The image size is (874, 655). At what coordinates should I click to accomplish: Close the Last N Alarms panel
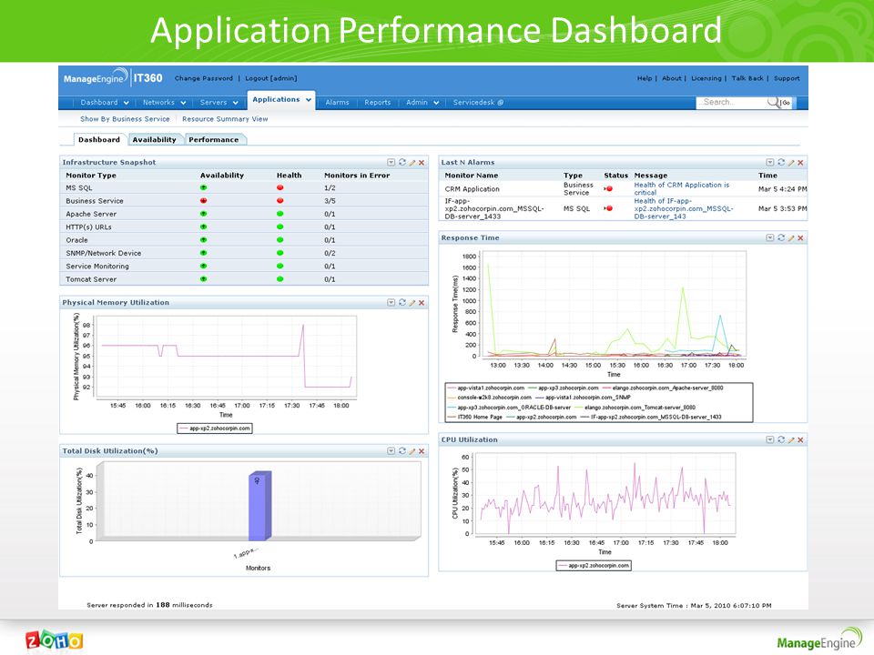(800, 162)
